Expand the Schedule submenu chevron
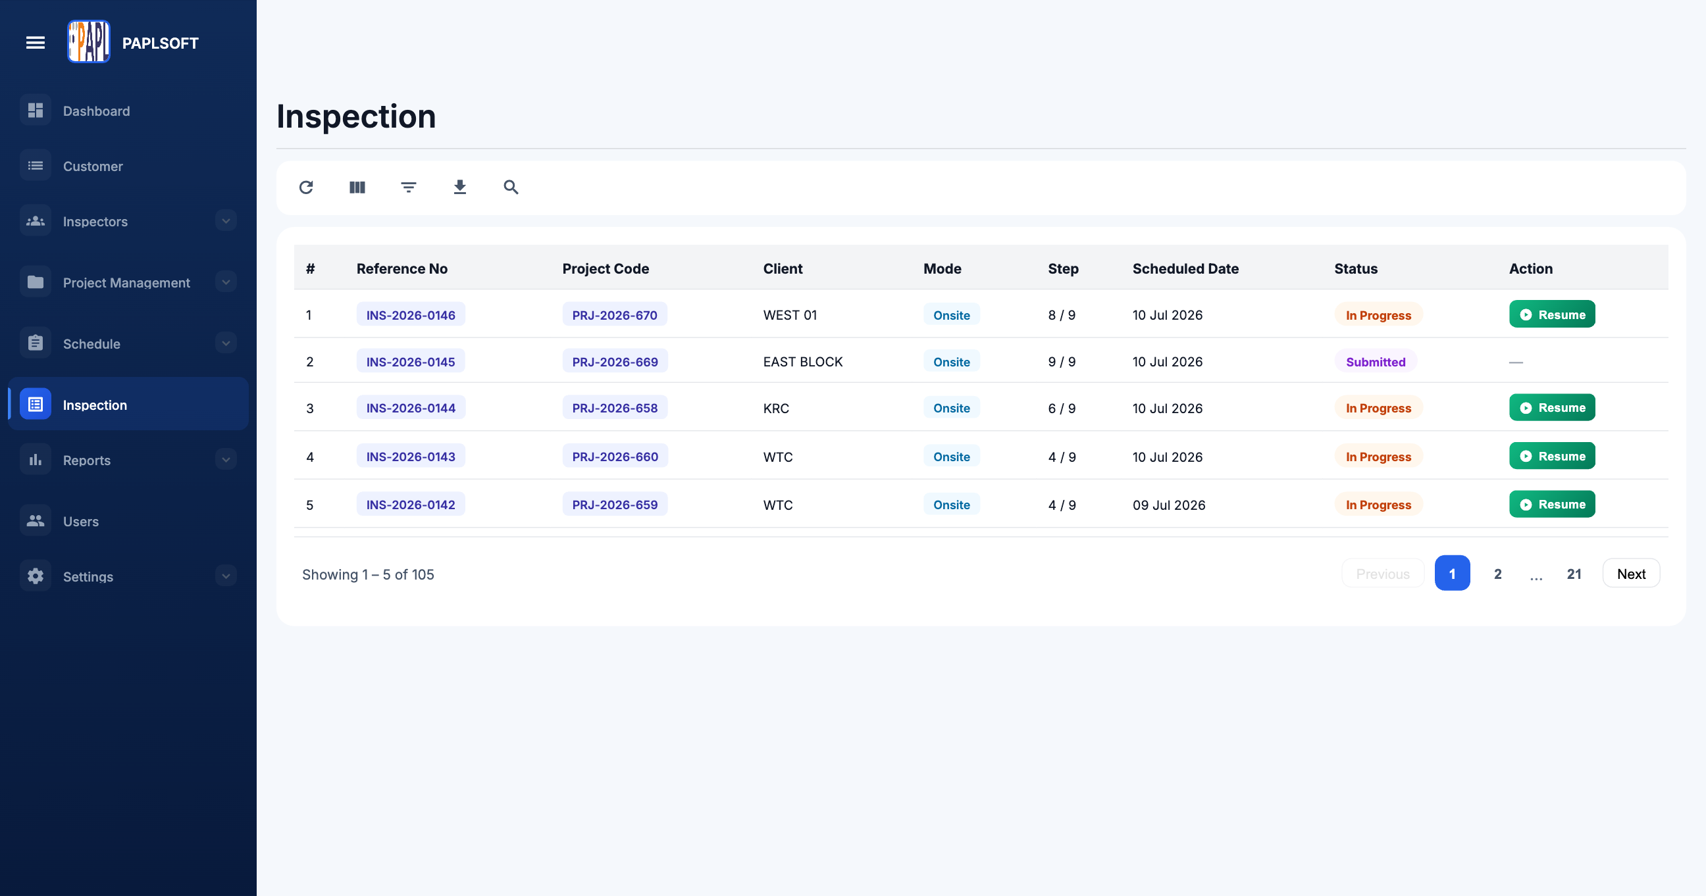1706x896 pixels. click(226, 343)
